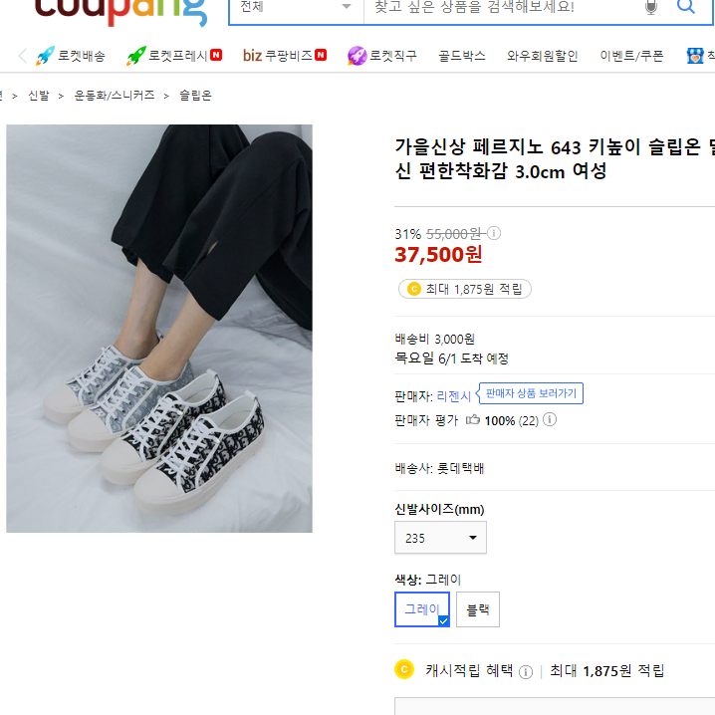Open the shoe size 235 dropdown

[440, 538]
